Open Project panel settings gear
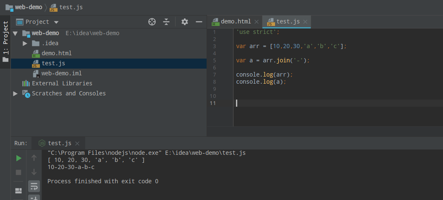Viewport: 443px width, 200px height. coord(185,22)
